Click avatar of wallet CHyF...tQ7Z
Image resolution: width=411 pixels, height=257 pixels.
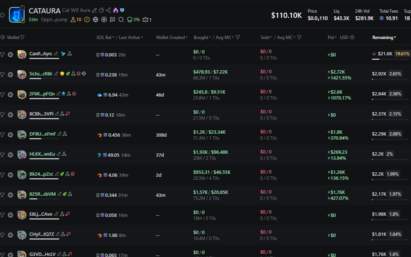pyautogui.click(x=22, y=235)
